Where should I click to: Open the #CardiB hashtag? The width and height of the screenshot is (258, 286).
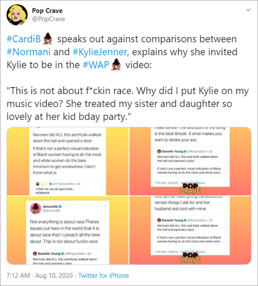pyautogui.click(x=24, y=39)
